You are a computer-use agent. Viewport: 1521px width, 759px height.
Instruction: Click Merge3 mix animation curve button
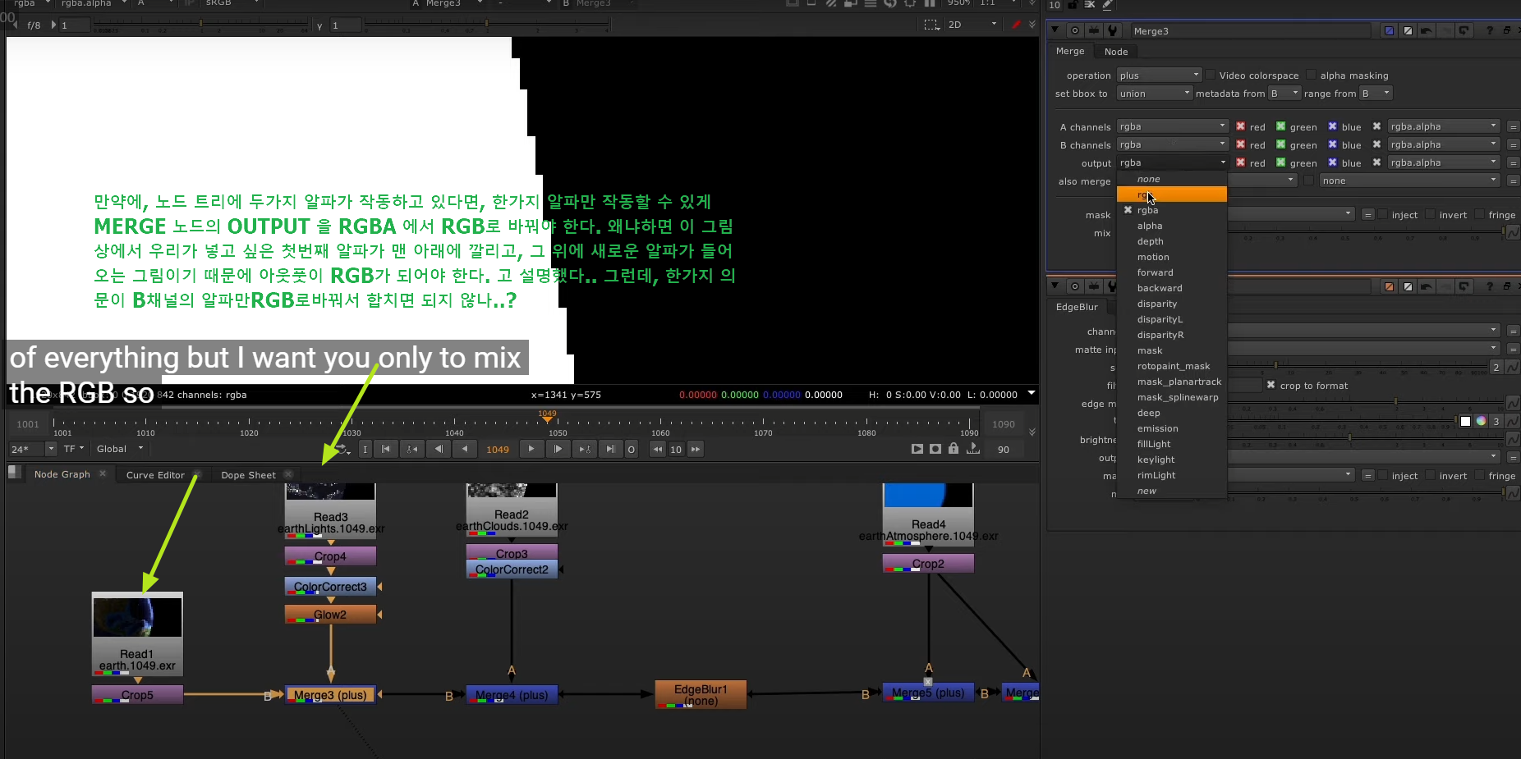(x=1512, y=232)
